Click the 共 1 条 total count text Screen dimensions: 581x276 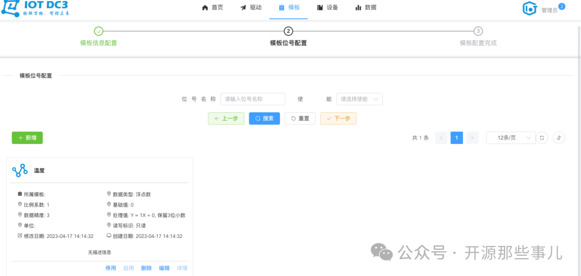[x=420, y=137]
